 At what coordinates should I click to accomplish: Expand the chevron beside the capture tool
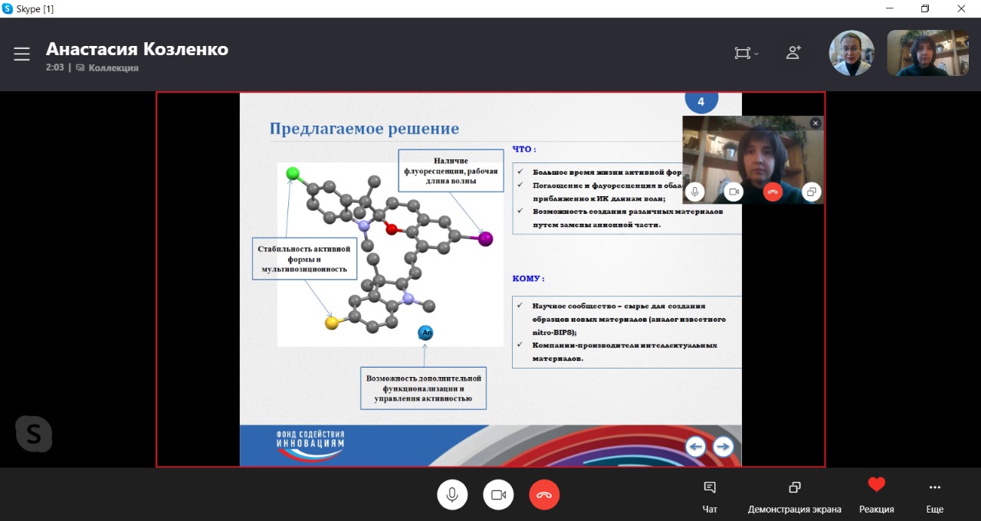coord(755,53)
